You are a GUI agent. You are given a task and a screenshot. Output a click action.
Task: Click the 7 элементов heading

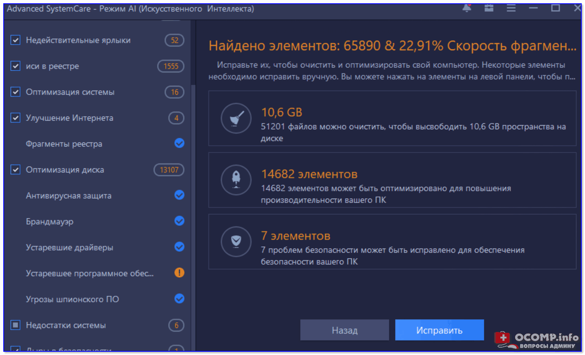click(296, 236)
